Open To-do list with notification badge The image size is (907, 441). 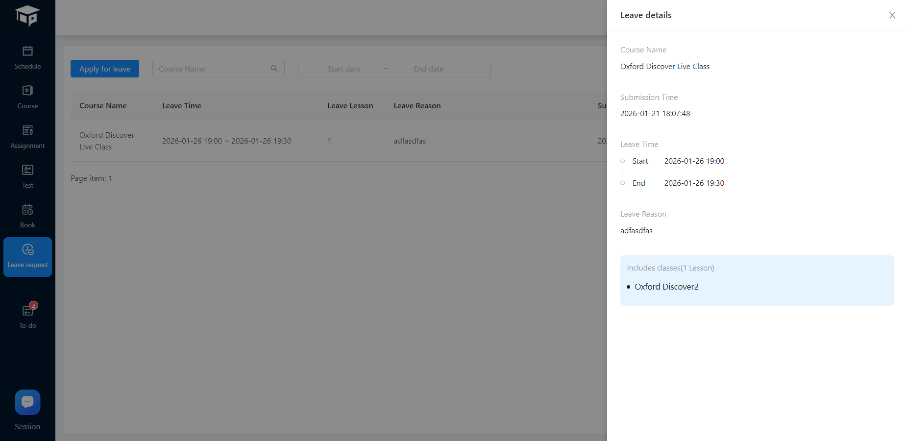pos(28,311)
